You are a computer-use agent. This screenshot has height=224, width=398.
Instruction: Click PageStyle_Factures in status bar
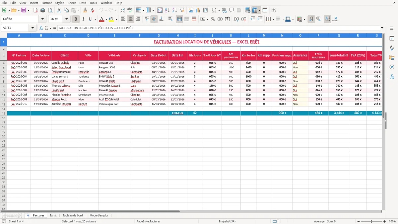[149, 221]
